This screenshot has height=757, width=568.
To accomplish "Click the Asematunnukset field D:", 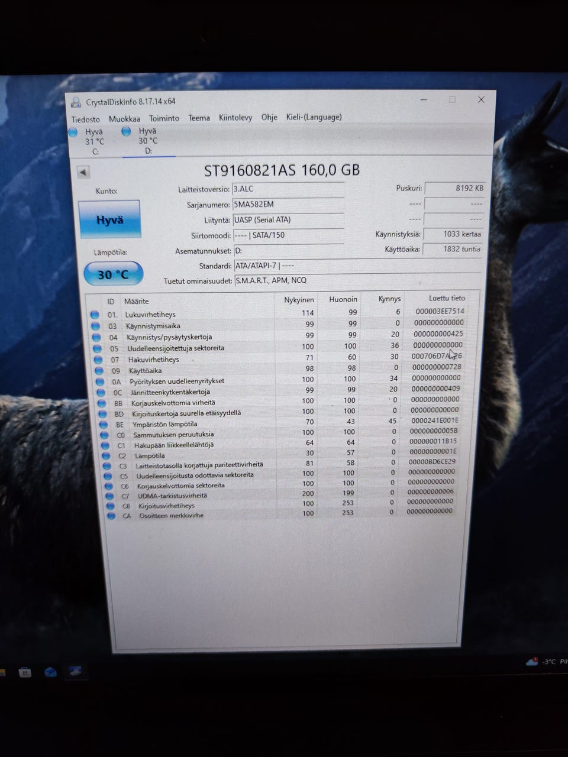I will [288, 251].
